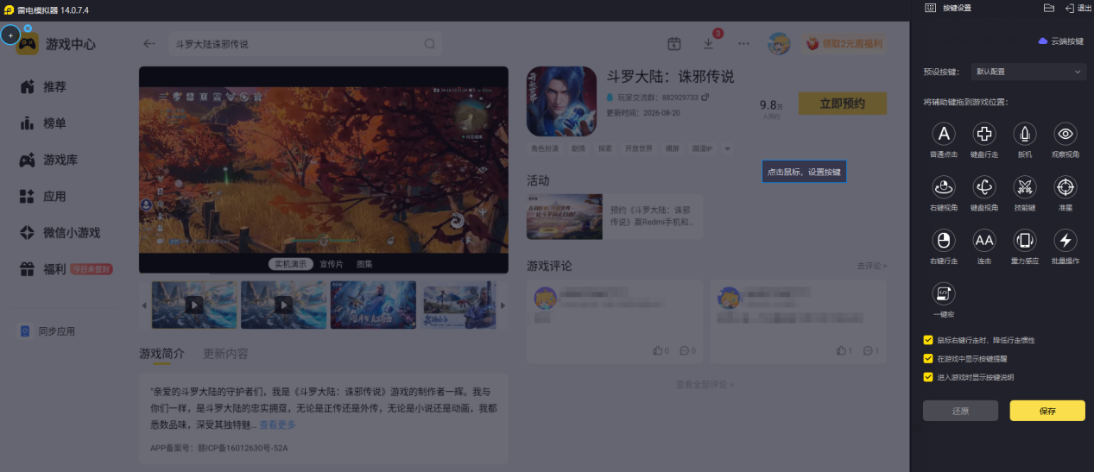Toggle 鼠标右键行走时，降低行走惯性 checkbox
Screen dimensions: 1094x472
point(928,340)
